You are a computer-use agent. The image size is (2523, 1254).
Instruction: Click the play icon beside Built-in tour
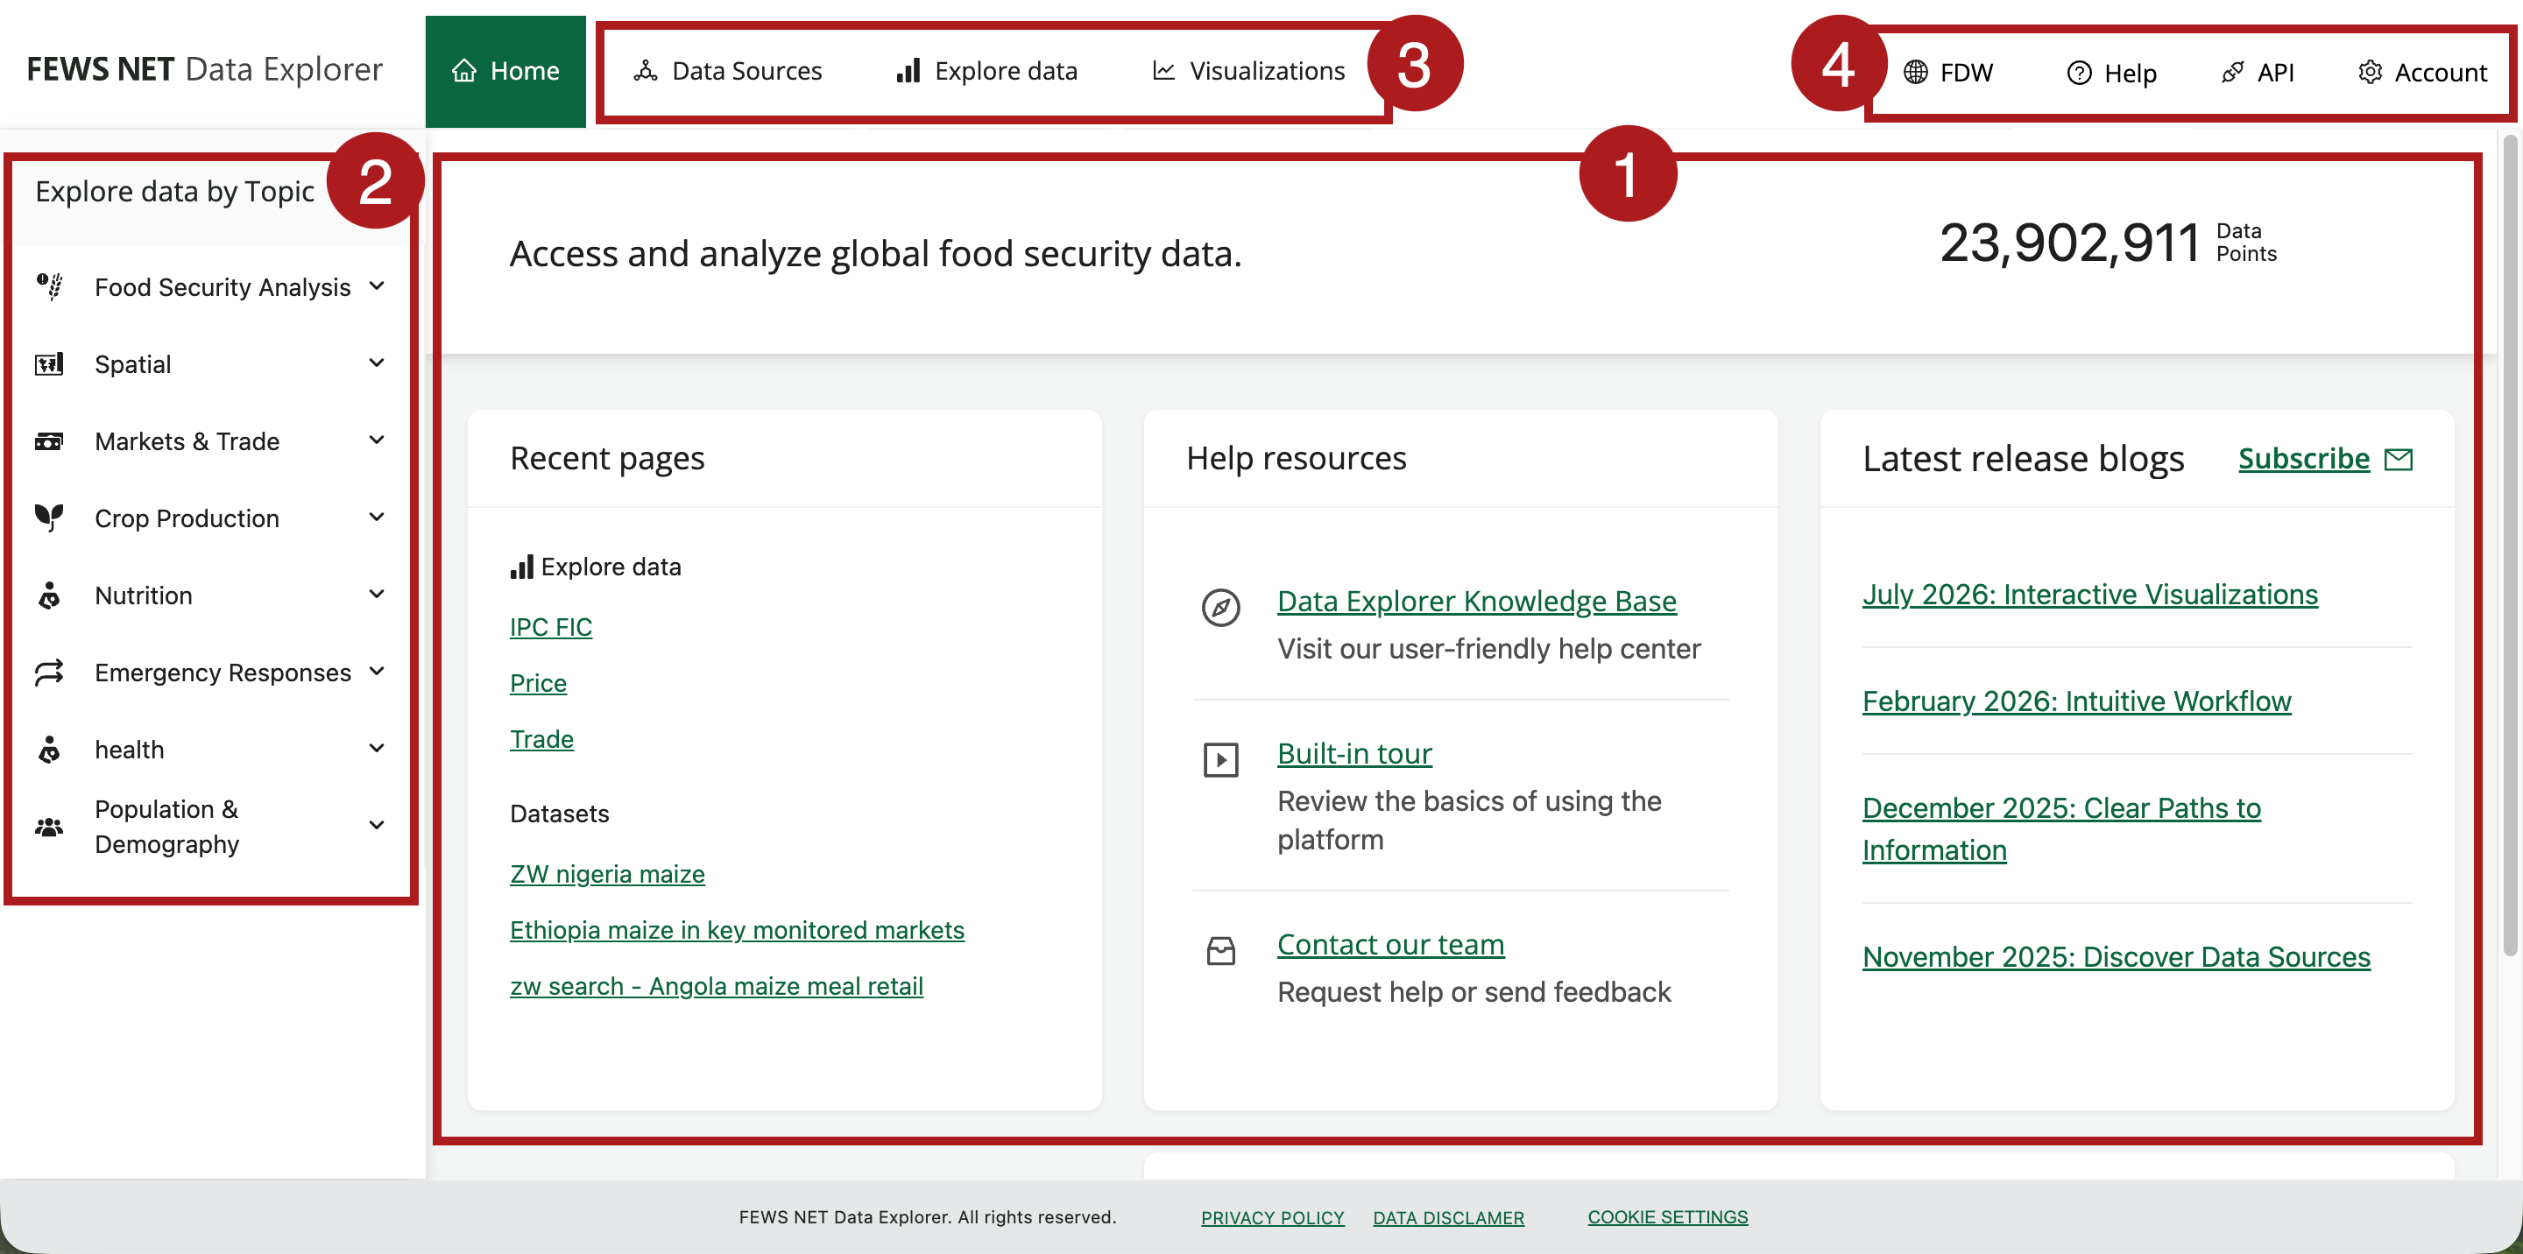click(x=1220, y=761)
